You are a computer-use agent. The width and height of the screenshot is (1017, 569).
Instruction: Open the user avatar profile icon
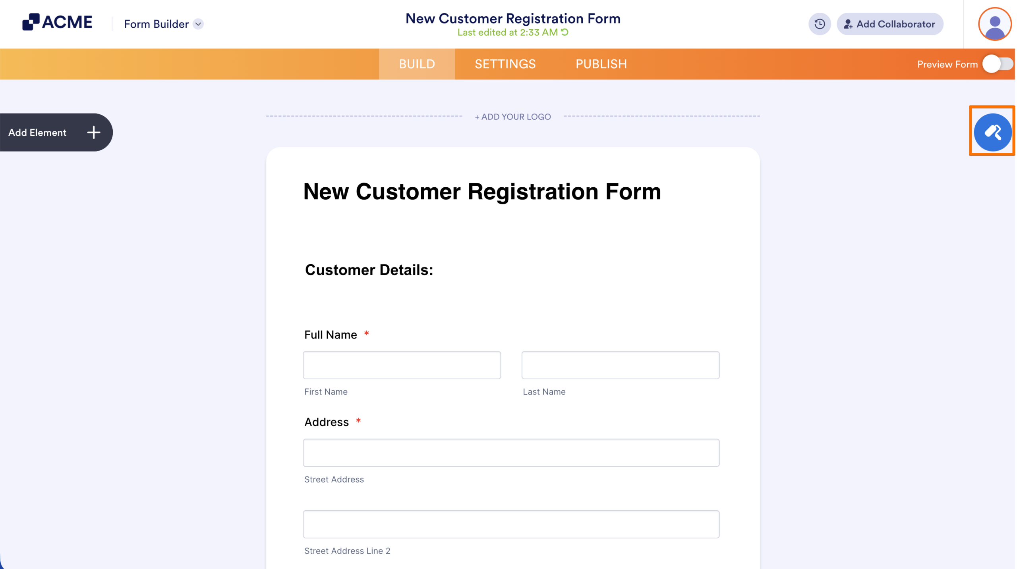[994, 24]
